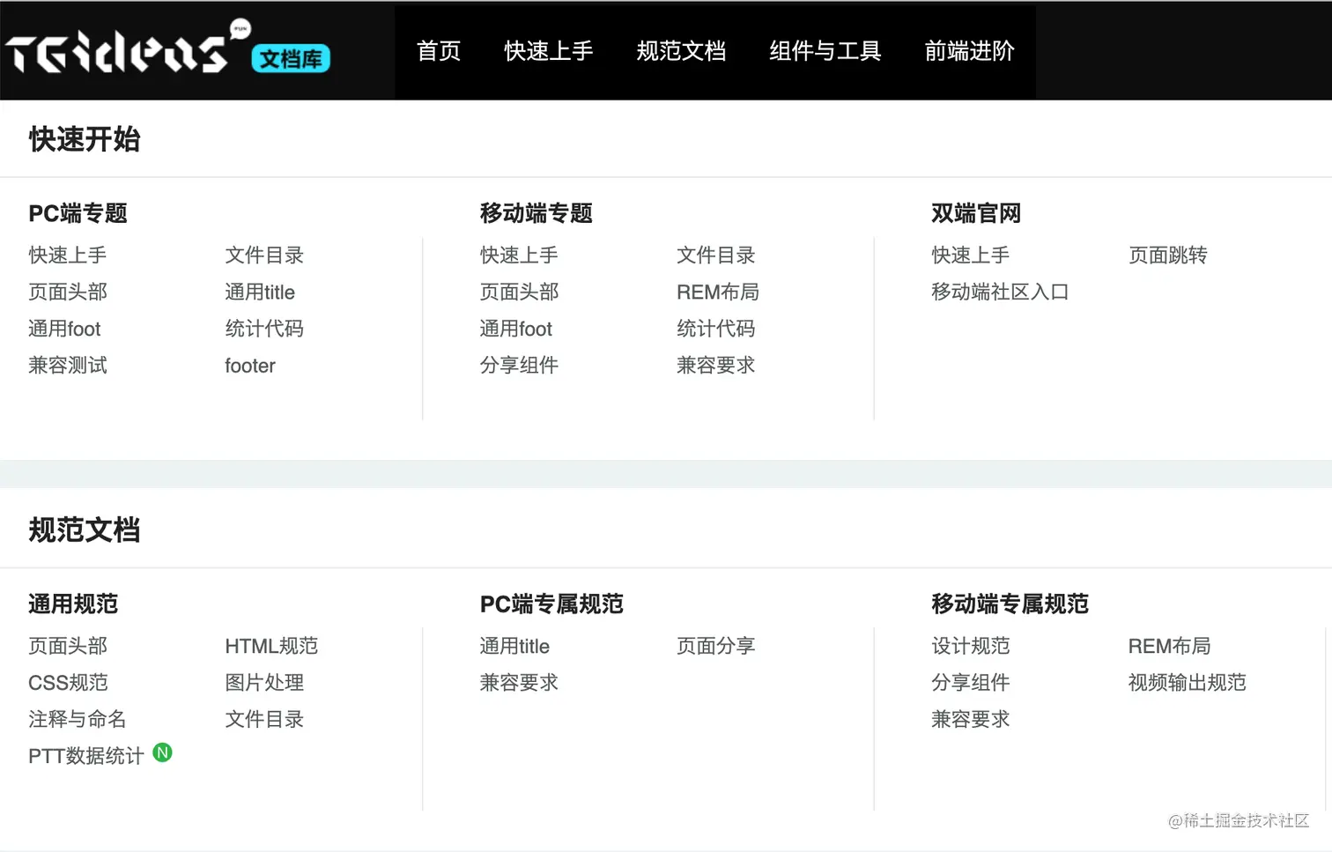Image resolution: width=1332 pixels, height=852 pixels.
Task: Open REM布局 under 移动端专题
Action: (718, 292)
